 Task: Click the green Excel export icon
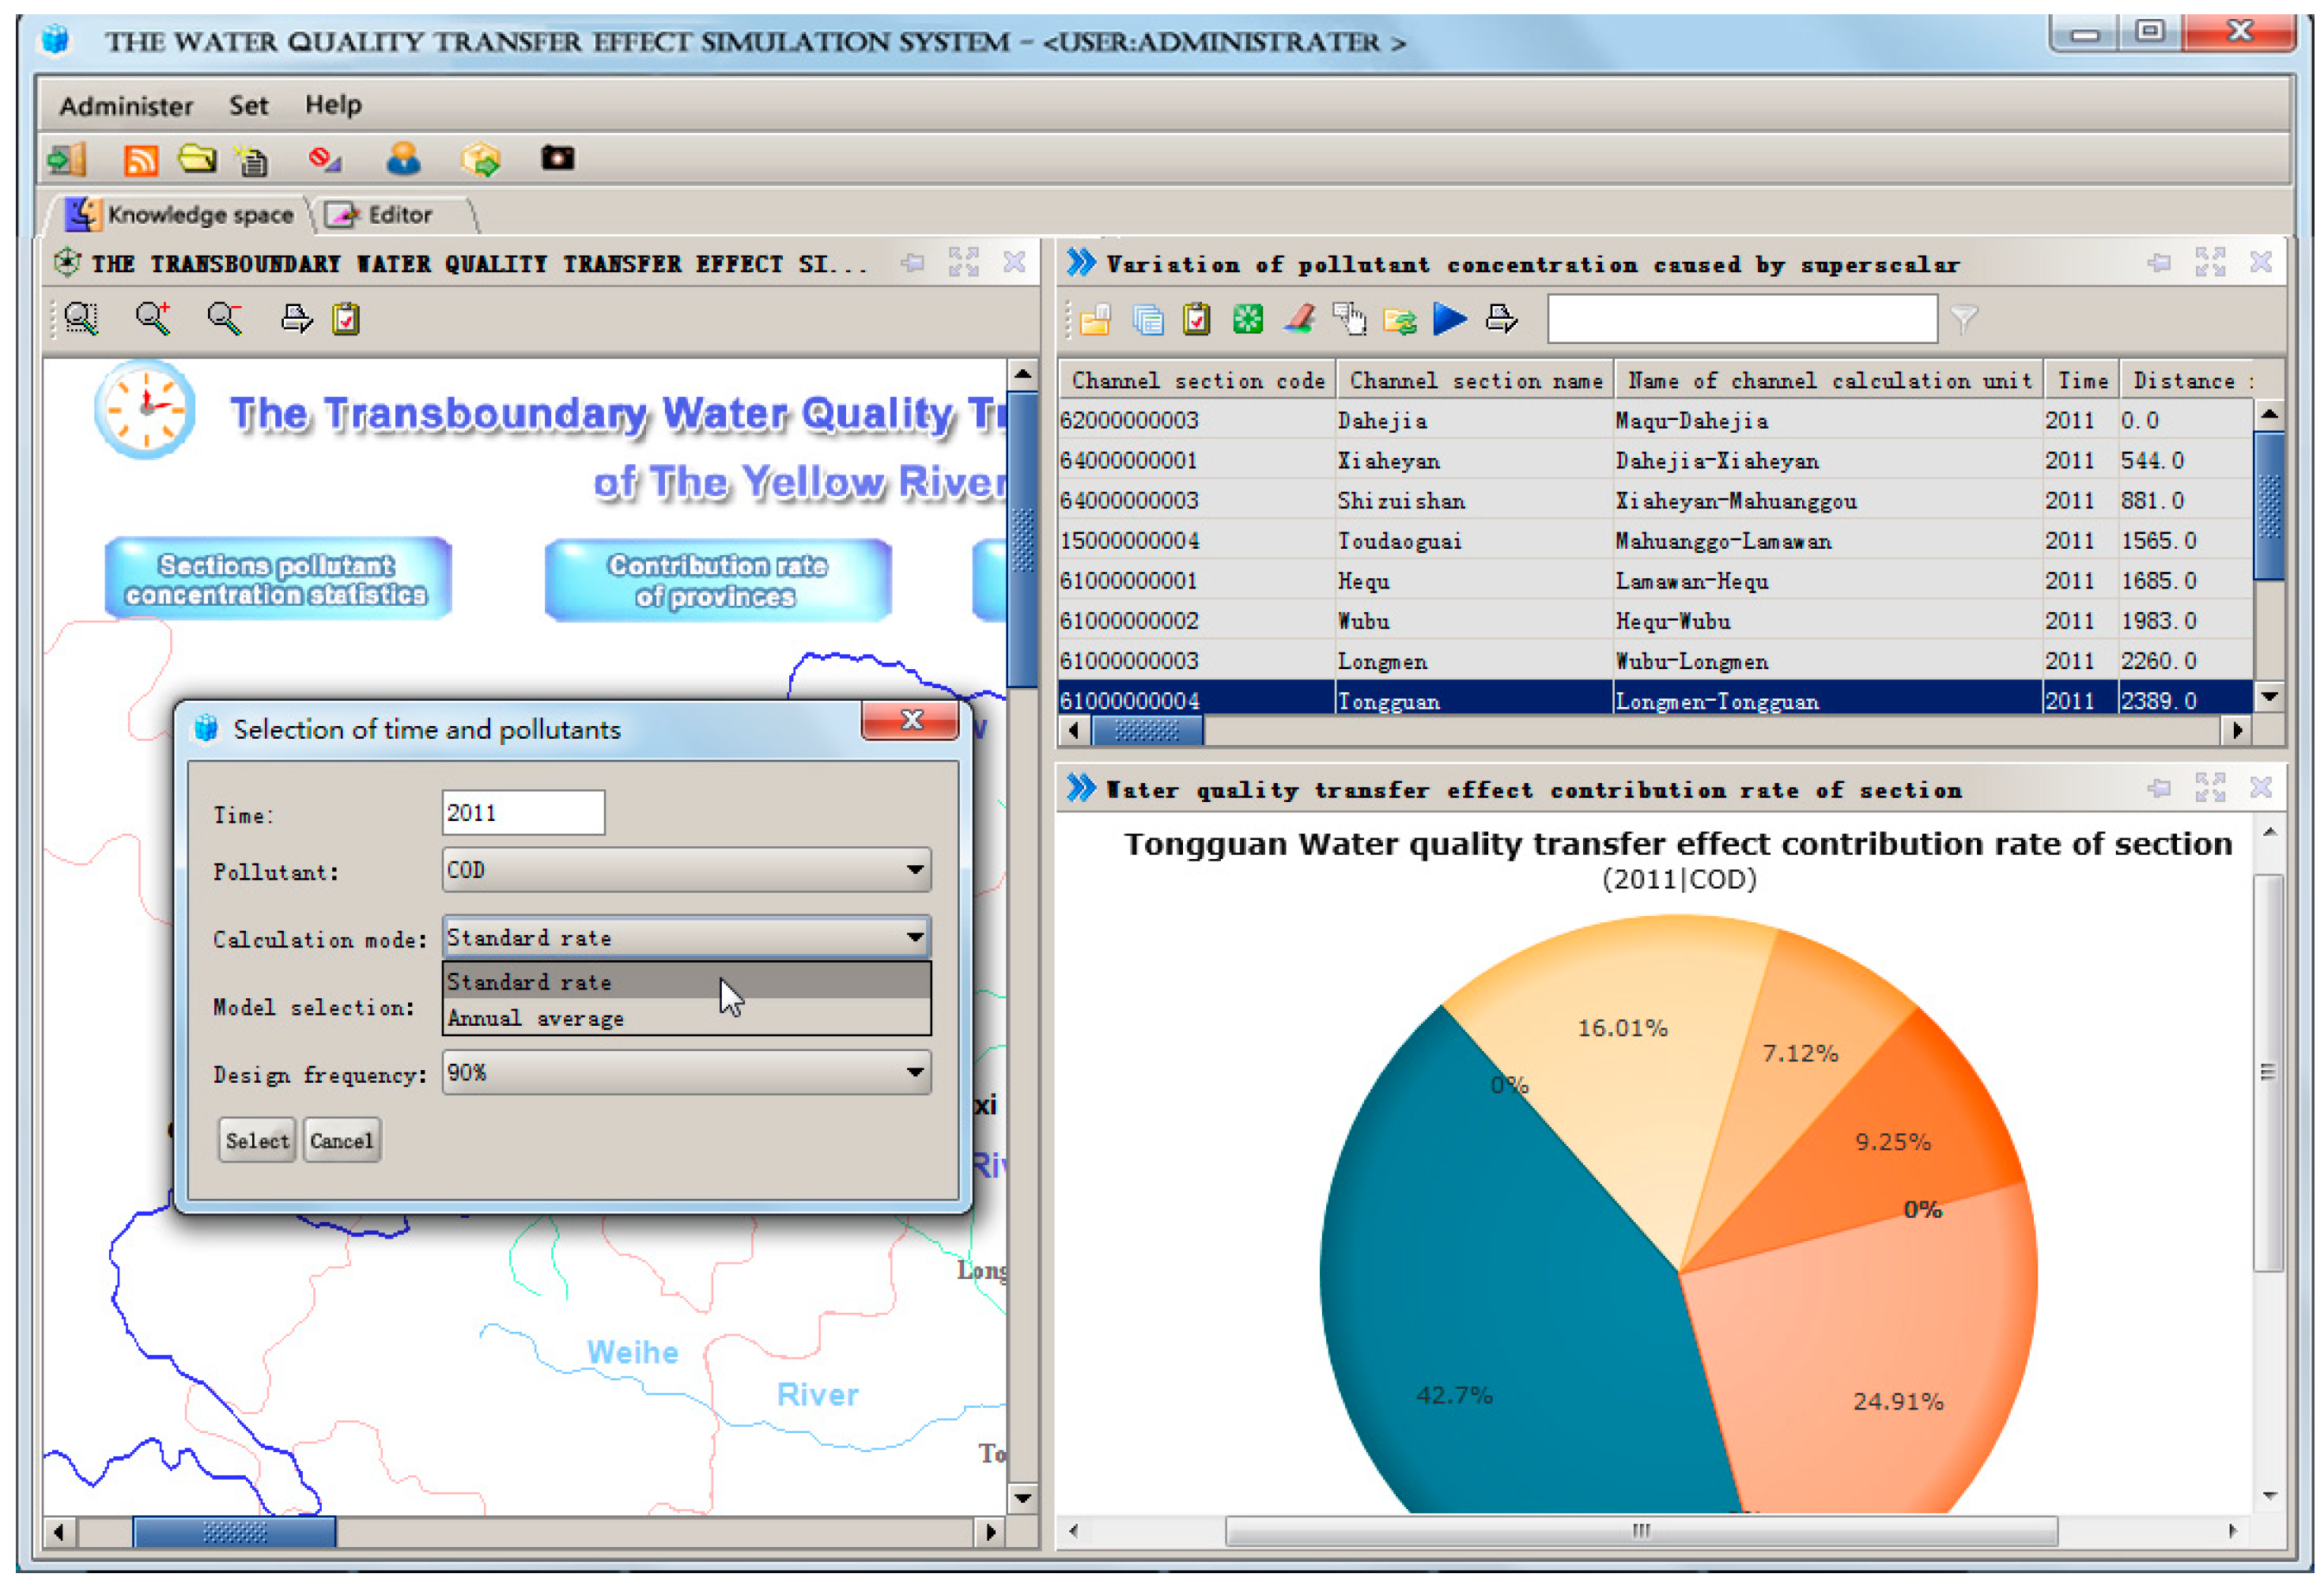1247,319
